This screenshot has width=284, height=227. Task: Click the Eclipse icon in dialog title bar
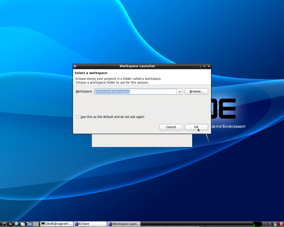click(75, 66)
